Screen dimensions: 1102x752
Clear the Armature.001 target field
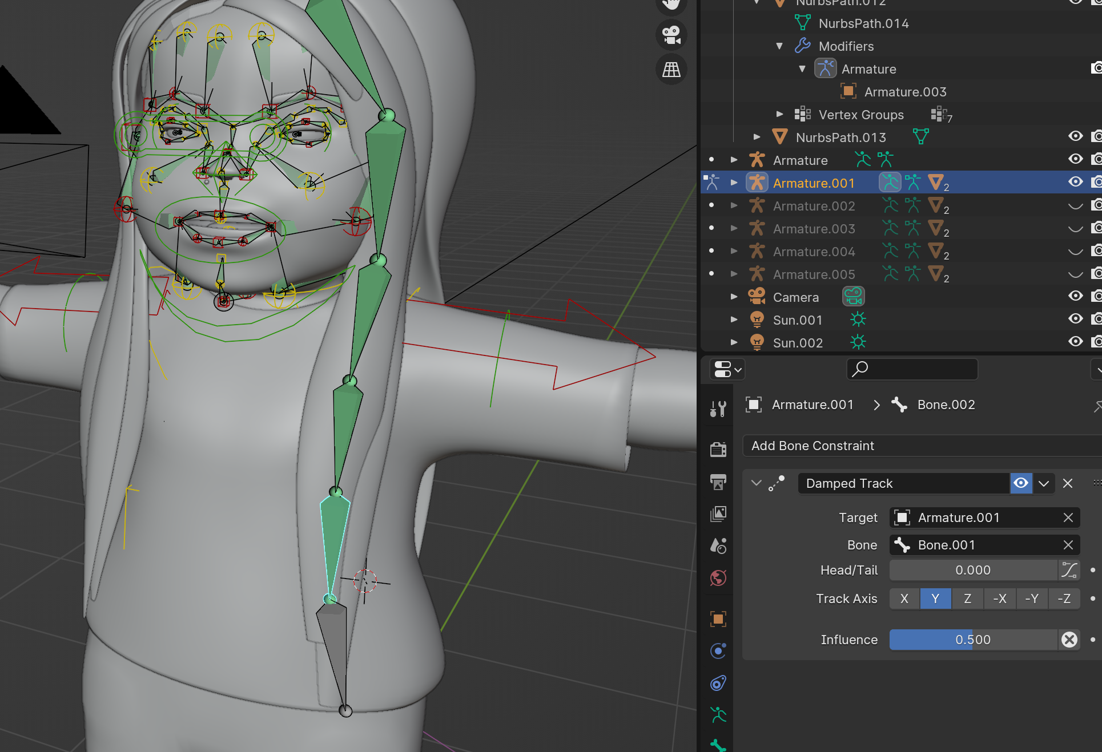[x=1068, y=517]
